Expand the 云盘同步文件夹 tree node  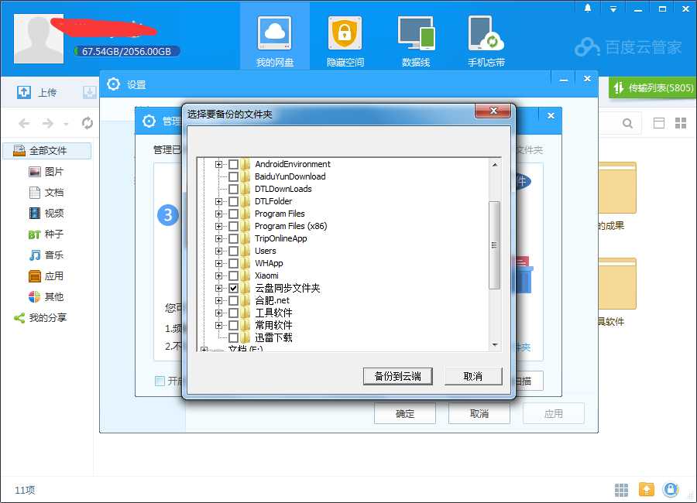click(218, 289)
